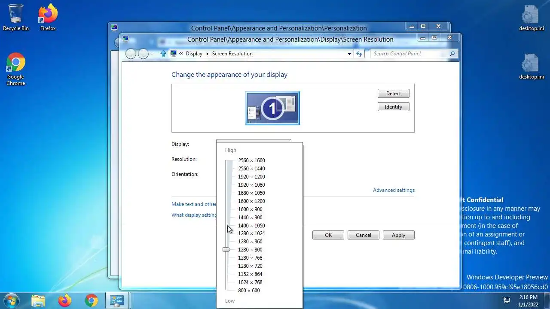Open the Advanced settings link

coord(394,190)
